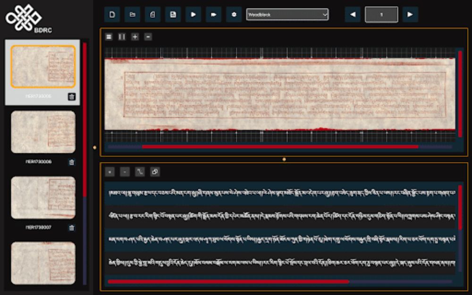Select the third transcribed Tibetan text line
The image size is (472, 295).
point(280,240)
